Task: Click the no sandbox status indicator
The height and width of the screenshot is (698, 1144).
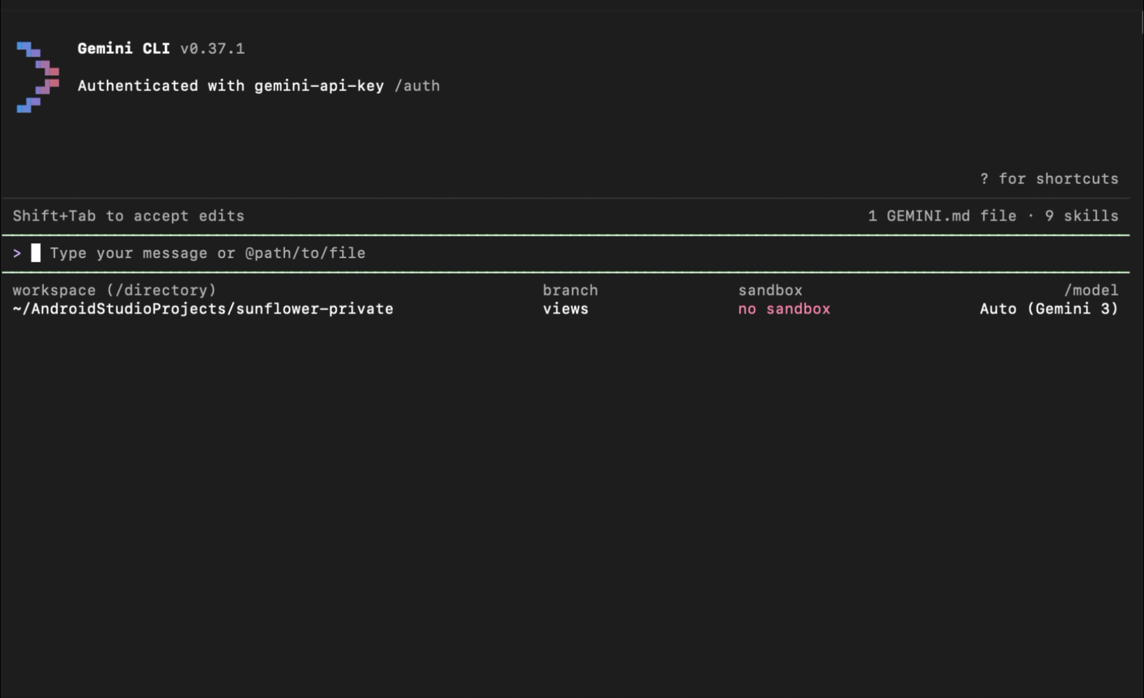Action: [783, 308]
